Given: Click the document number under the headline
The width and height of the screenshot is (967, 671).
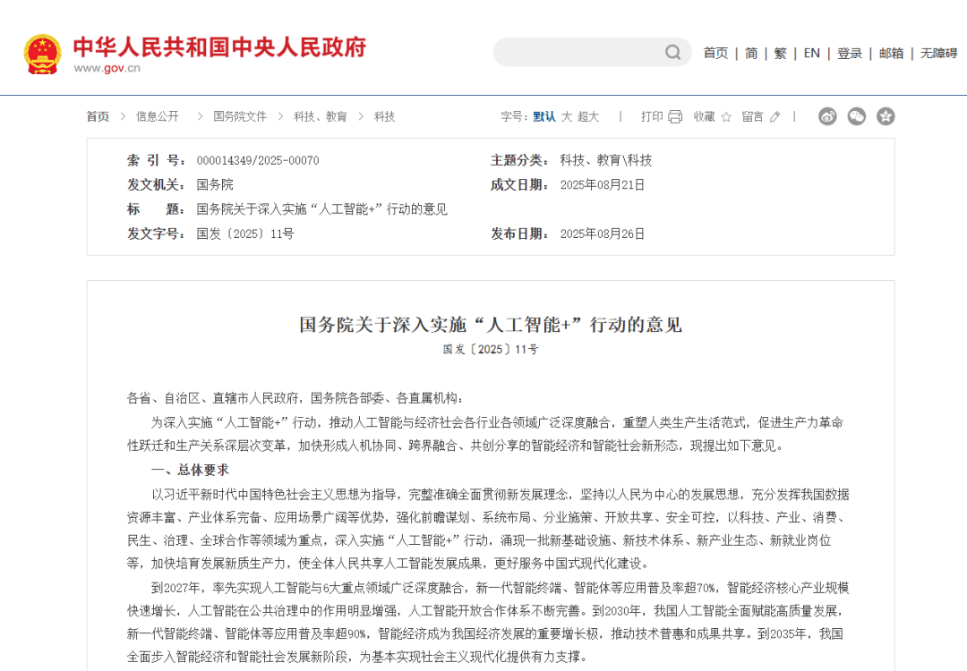Looking at the screenshot, I should [x=491, y=349].
